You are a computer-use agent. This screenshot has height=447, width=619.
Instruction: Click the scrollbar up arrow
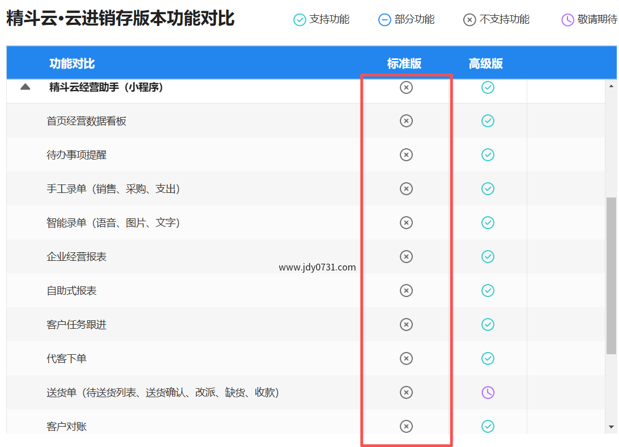[x=611, y=87]
